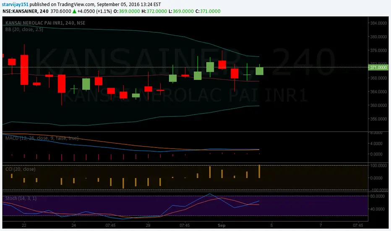Open the Stoch (14, 3, 1) indicator legend
The image size is (391, 231).
21,198
